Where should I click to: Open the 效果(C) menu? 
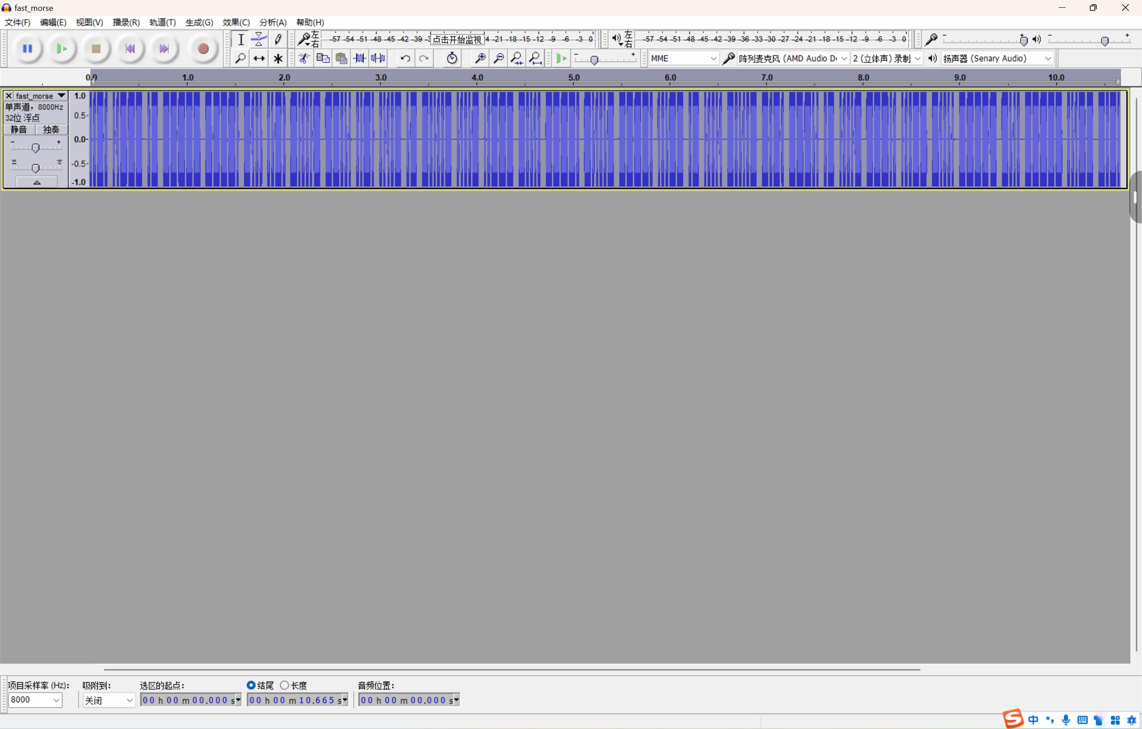pos(236,22)
